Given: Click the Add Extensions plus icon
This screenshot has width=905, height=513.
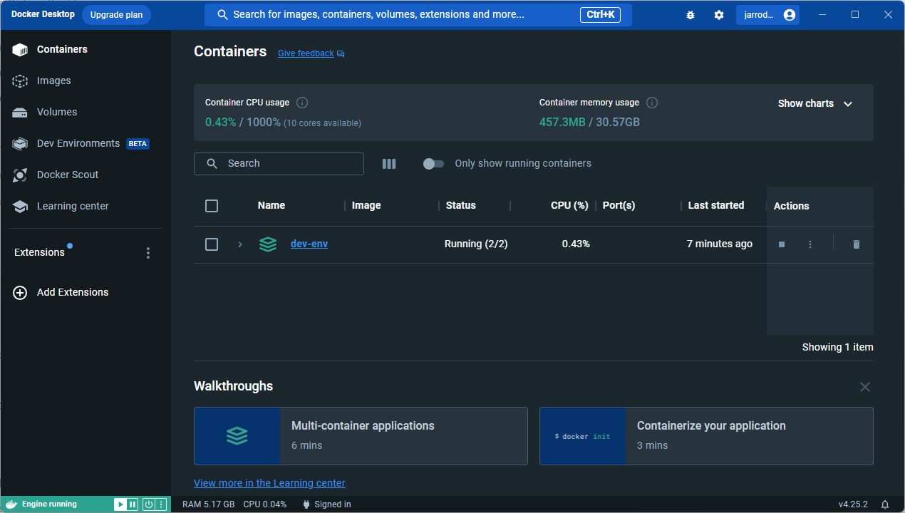Looking at the screenshot, I should (20, 292).
